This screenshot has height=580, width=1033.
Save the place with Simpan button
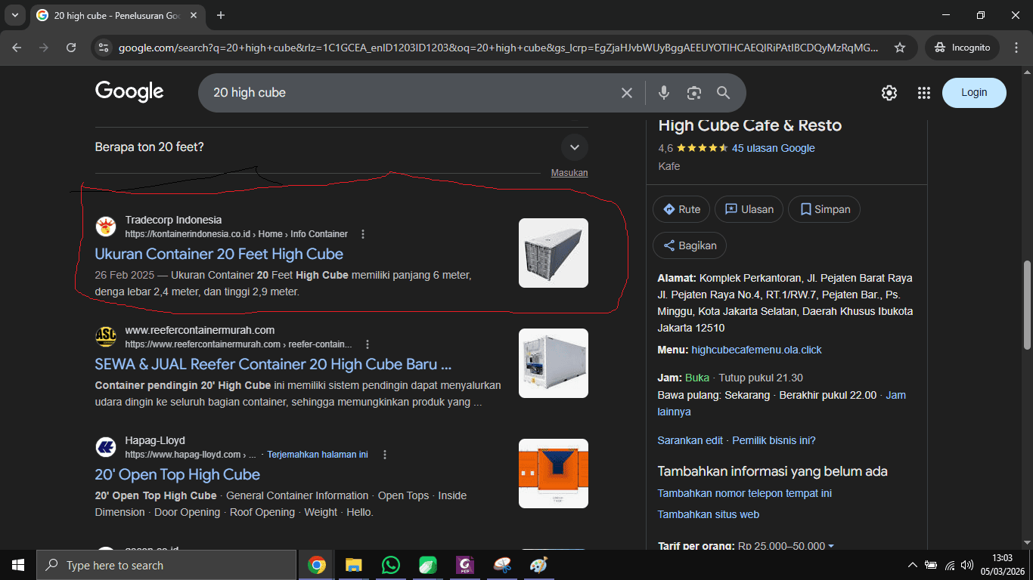point(824,209)
